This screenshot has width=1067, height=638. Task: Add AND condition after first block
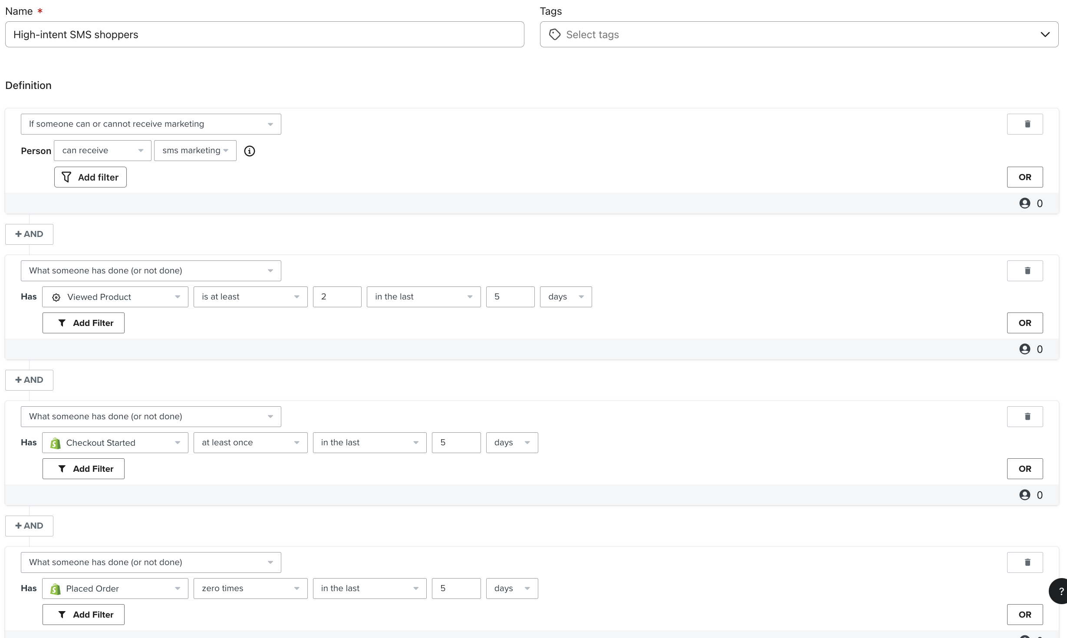pos(29,234)
